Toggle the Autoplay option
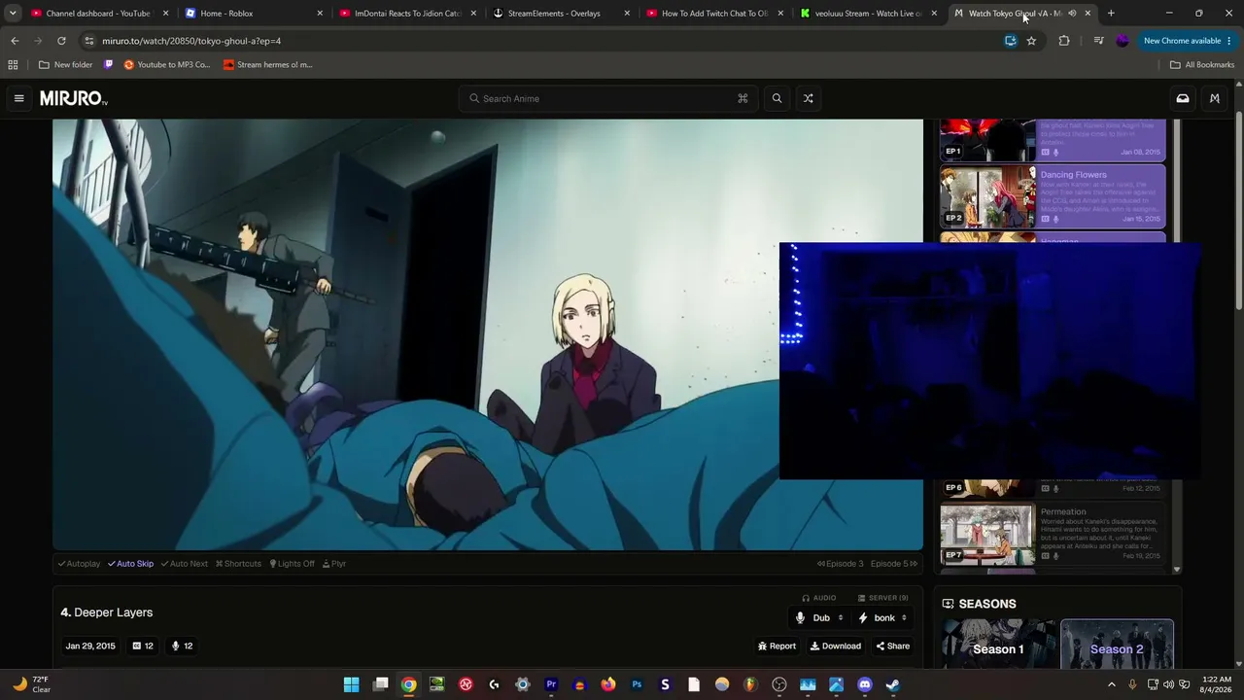 (79, 564)
